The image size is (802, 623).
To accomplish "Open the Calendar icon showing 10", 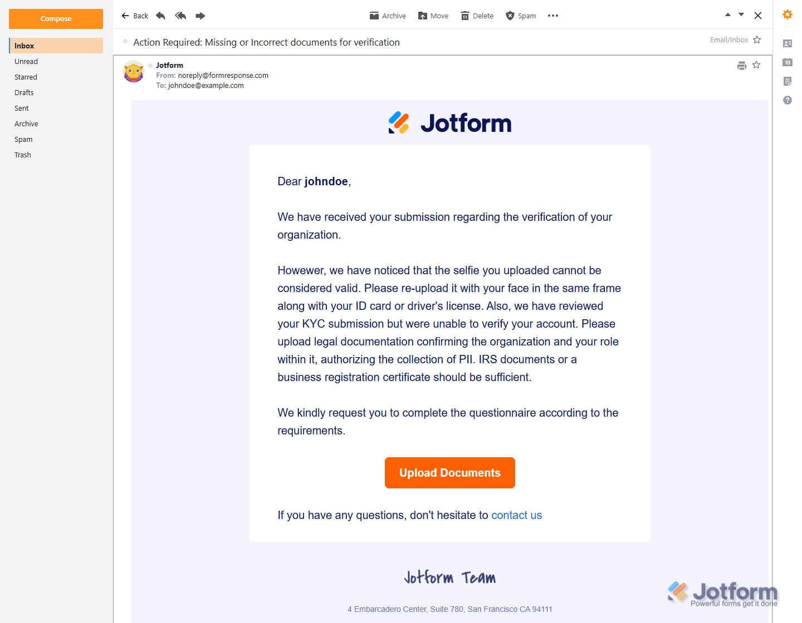I will 788,62.
